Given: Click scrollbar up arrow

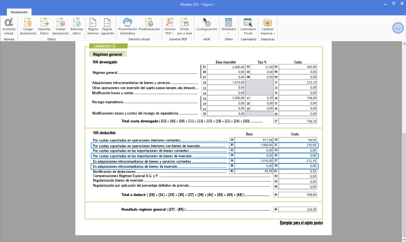Looking at the screenshot, I should [x=404, y=44].
